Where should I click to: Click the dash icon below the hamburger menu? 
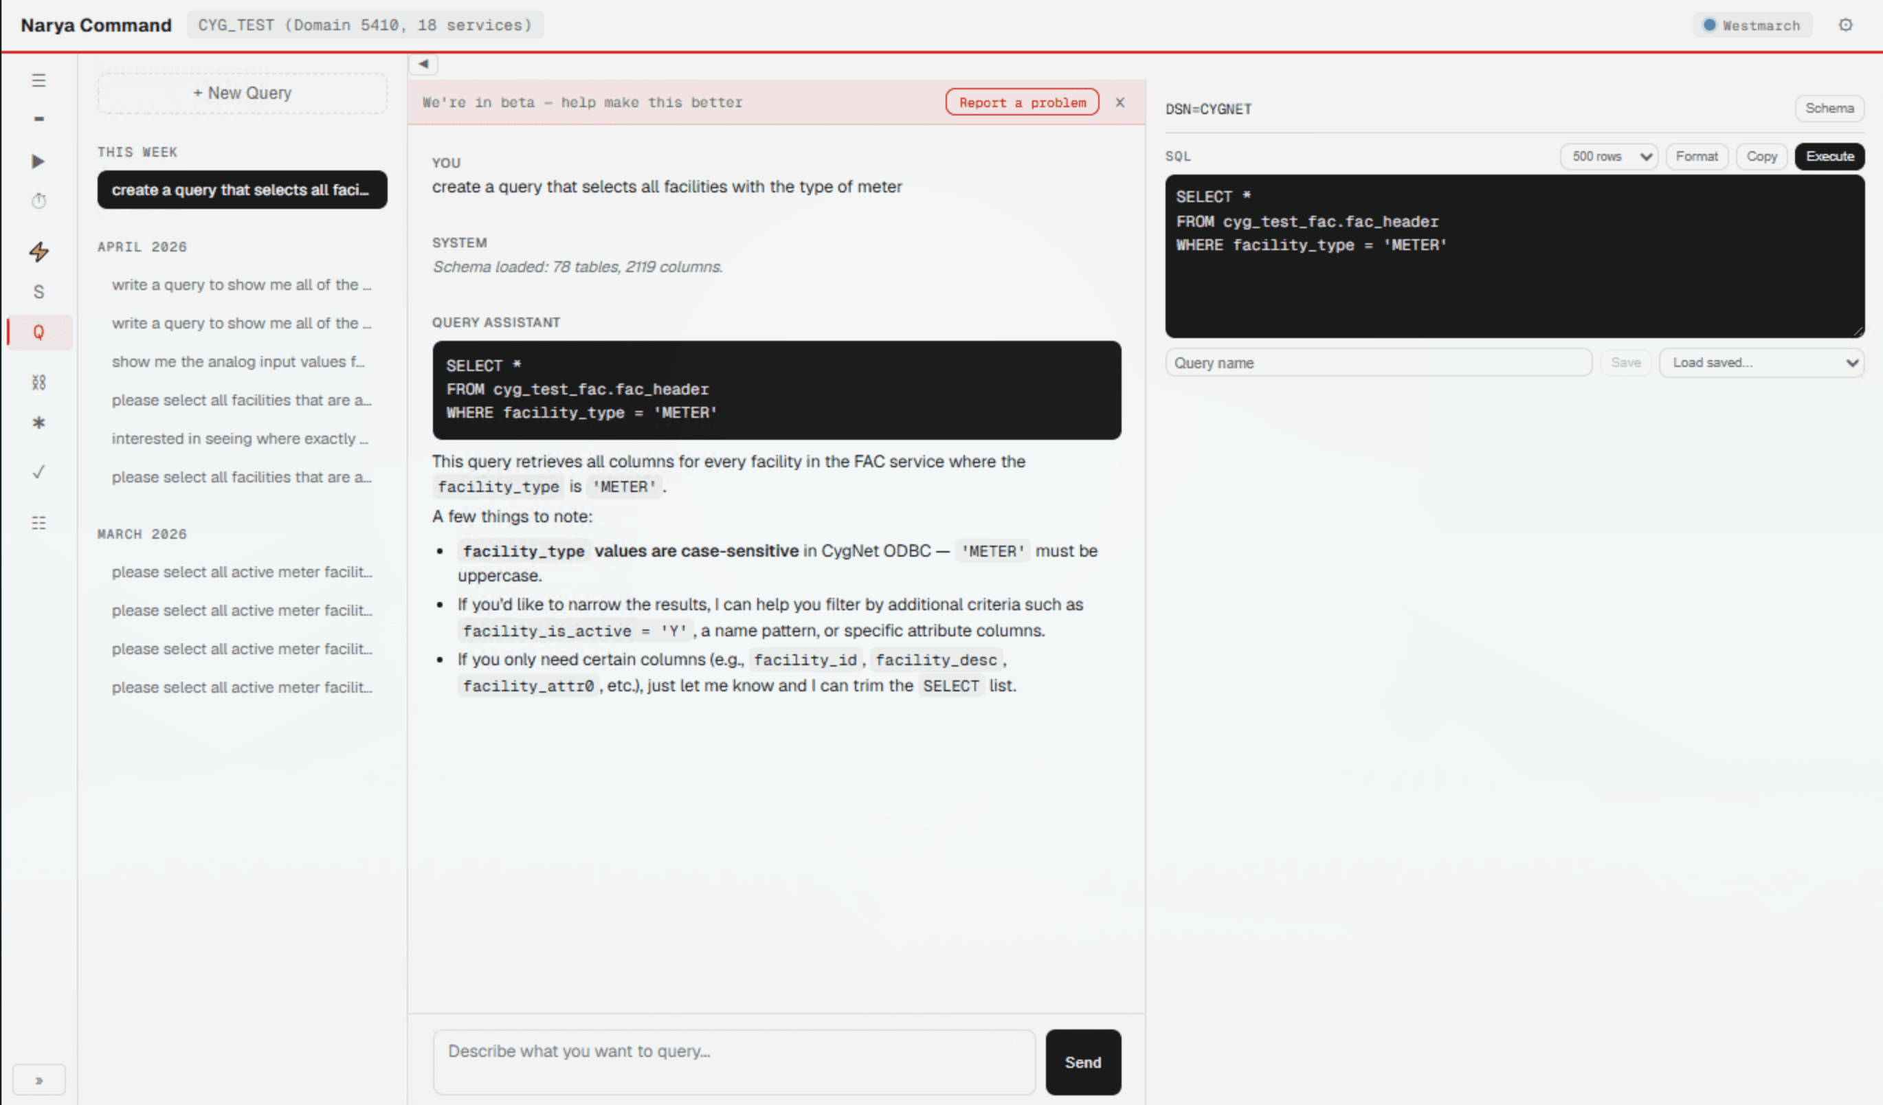[x=39, y=119]
